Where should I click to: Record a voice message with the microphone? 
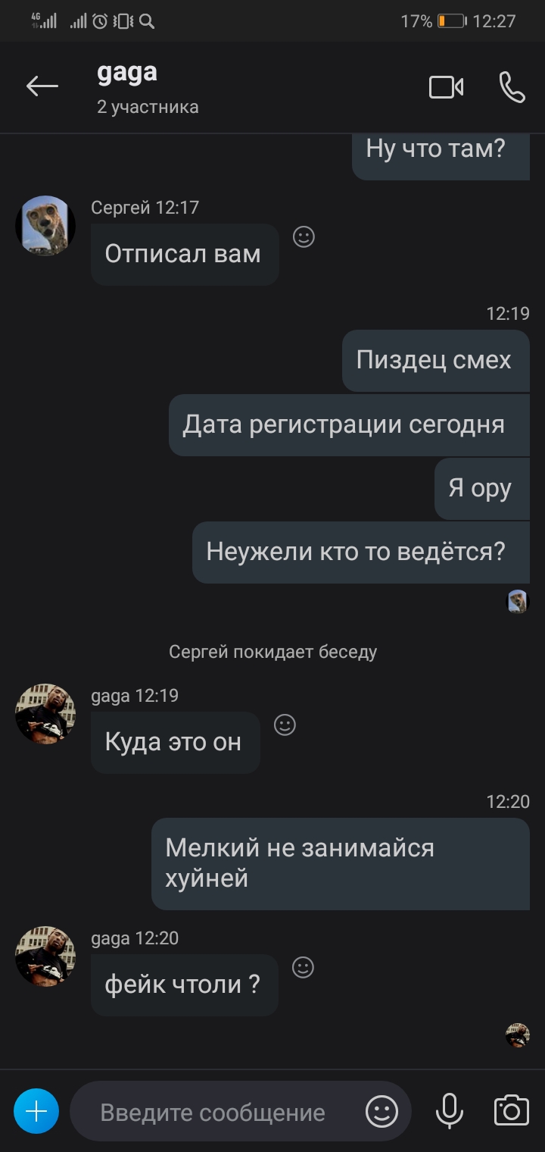(x=449, y=1112)
